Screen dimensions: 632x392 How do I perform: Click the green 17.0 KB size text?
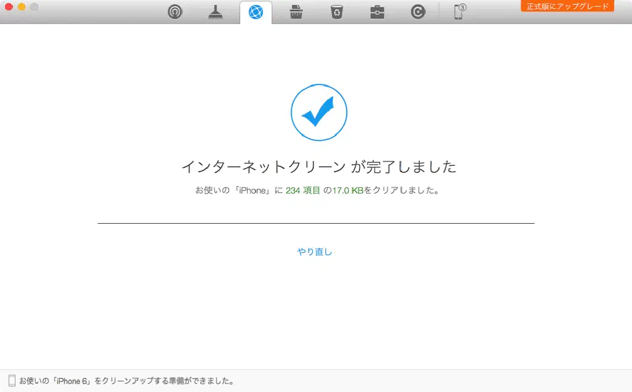pos(348,191)
